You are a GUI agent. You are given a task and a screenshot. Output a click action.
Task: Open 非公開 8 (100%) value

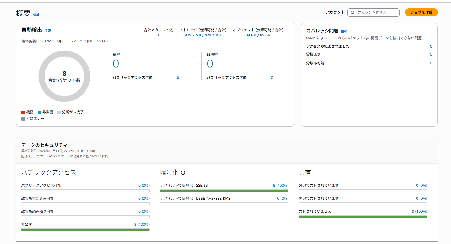pyautogui.click(x=142, y=225)
